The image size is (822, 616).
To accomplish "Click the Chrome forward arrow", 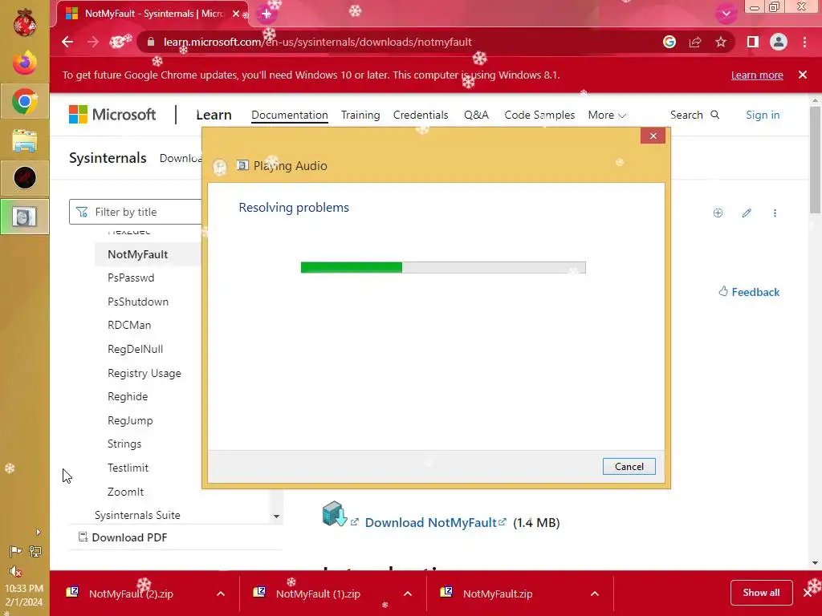I will point(93,42).
